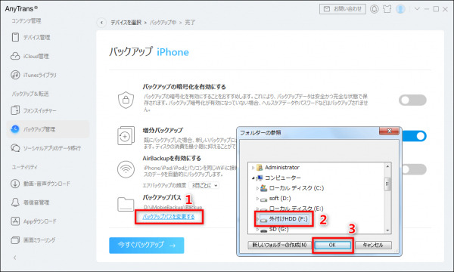Click バックアップ中 breadcrumb step
454x272 pixels.
point(163,23)
